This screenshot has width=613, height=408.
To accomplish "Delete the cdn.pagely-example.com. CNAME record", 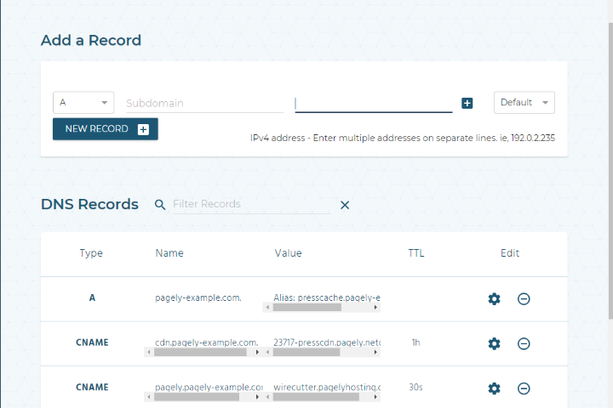I will (x=524, y=343).
